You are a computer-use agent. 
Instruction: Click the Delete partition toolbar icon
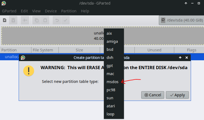click(x=13, y=20)
